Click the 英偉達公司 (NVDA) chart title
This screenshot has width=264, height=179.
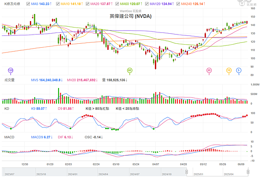pos(131,16)
